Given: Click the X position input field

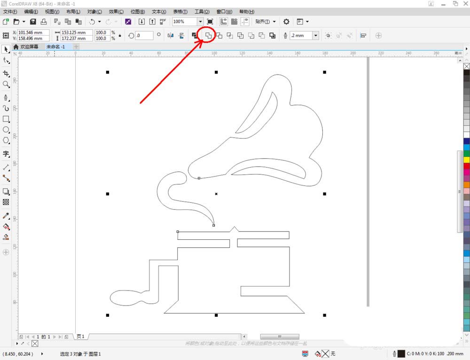Looking at the screenshot, I should coord(33,32).
